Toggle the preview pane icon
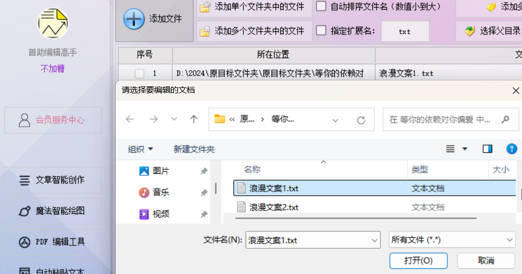522x274 pixels. (487, 149)
